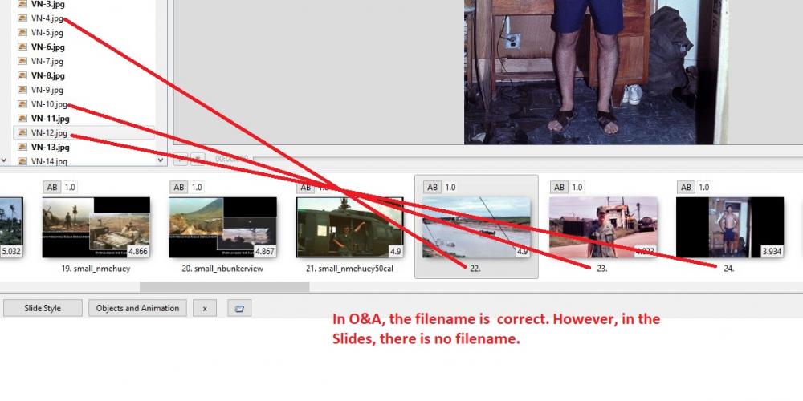Click the 3.934 duration on slide 24

point(772,251)
